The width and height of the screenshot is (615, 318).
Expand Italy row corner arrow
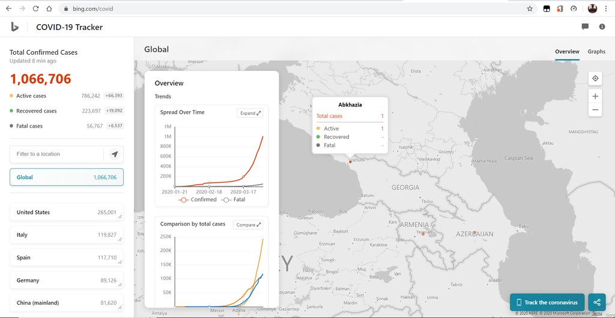120,239
